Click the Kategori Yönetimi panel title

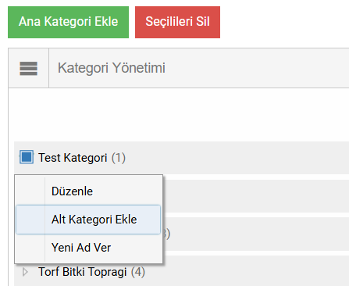[x=112, y=68]
